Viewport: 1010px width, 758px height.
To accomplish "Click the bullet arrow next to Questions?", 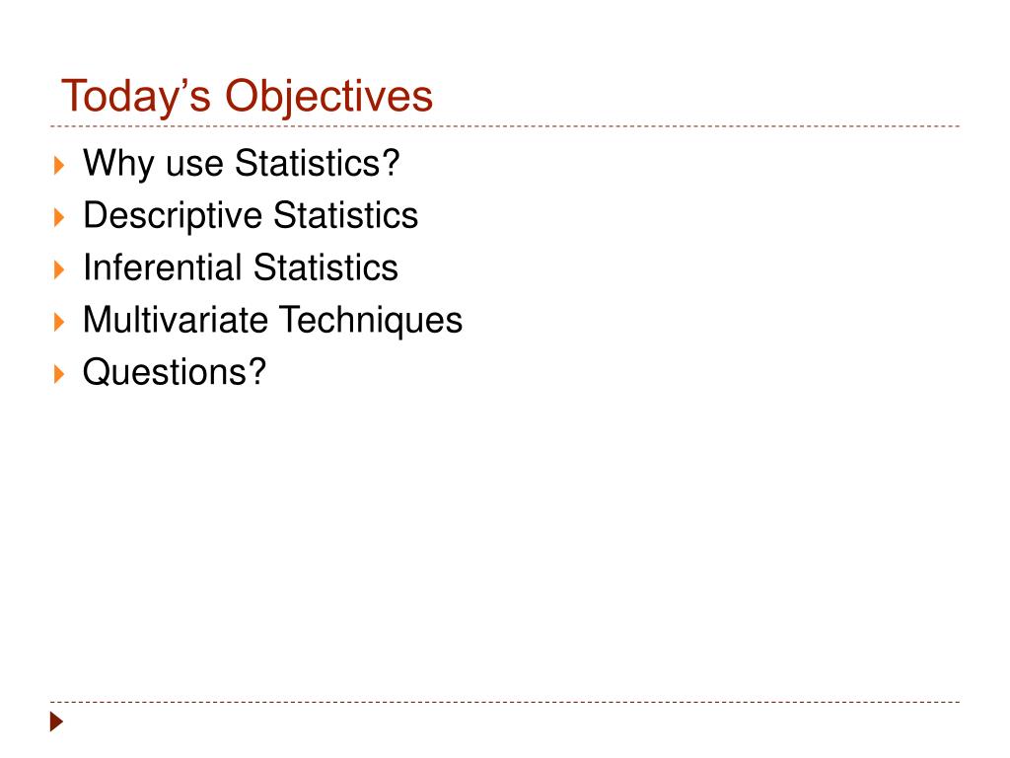I will [59, 374].
